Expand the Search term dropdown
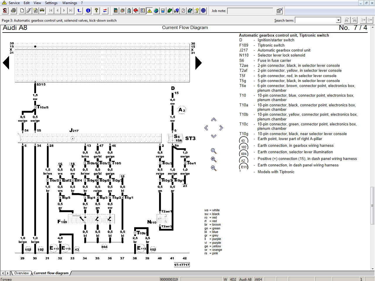The image size is (375, 281). click(x=338, y=20)
